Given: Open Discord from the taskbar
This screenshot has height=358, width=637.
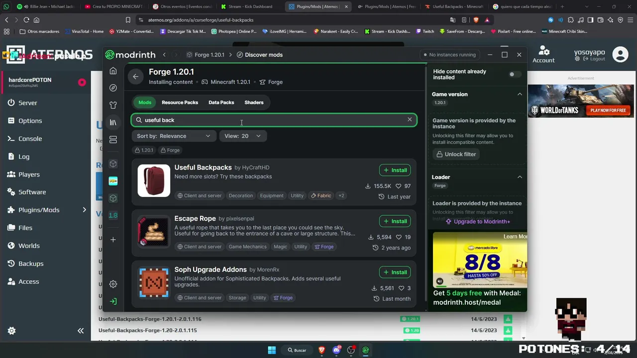Looking at the screenshot, I should 336,350.
